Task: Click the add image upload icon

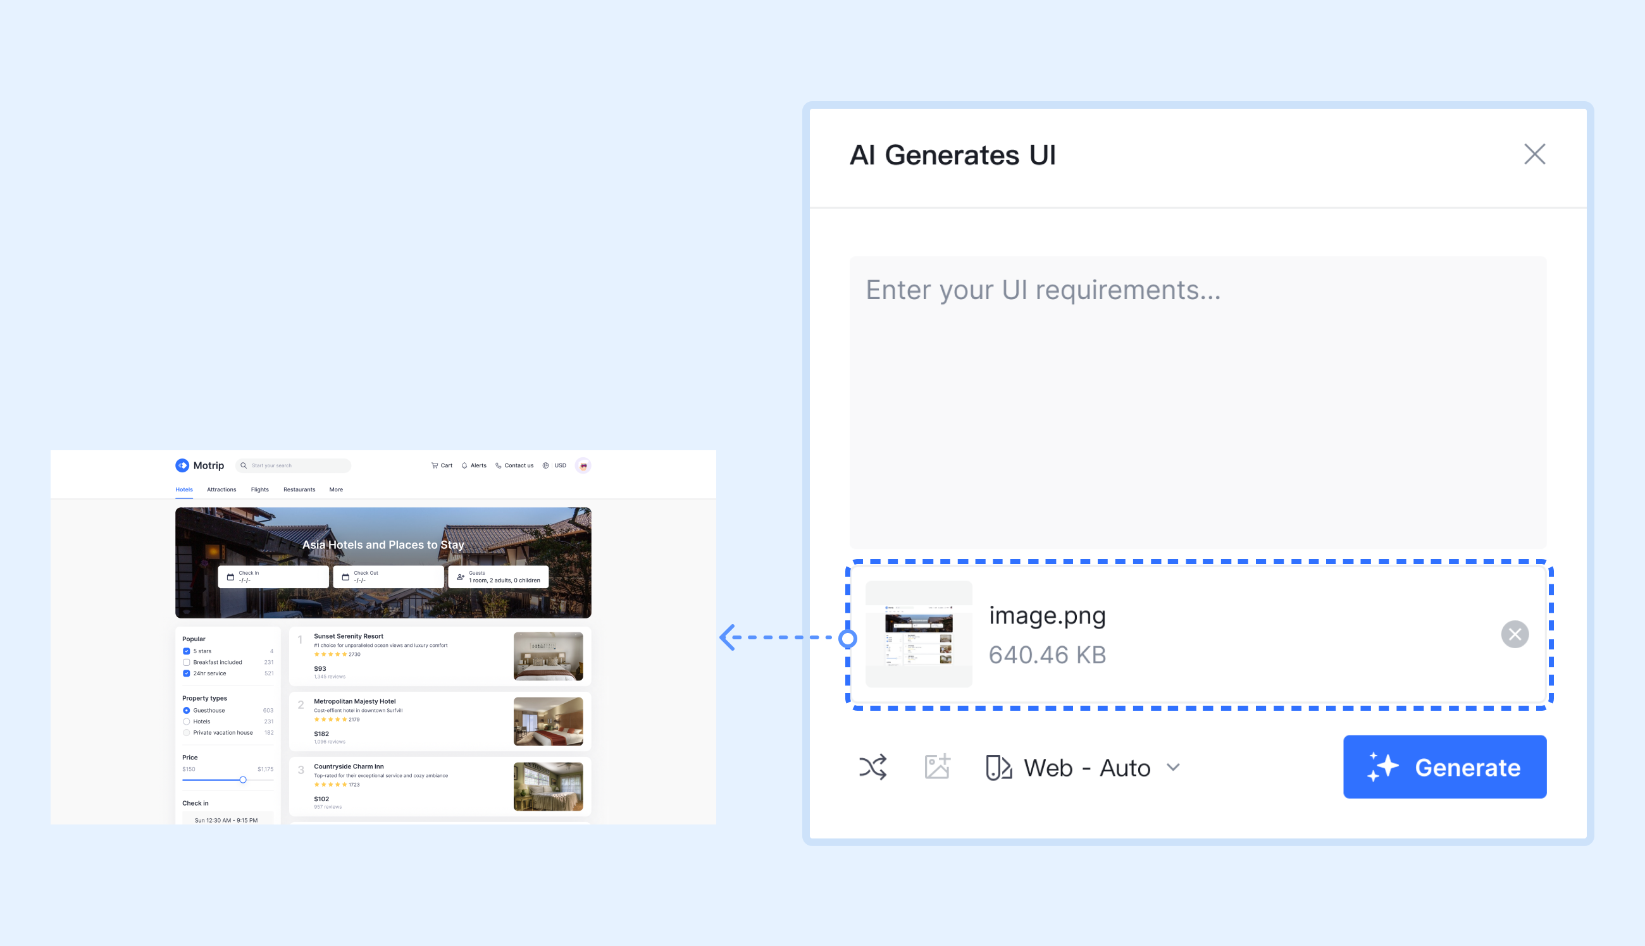Action: 937,766
